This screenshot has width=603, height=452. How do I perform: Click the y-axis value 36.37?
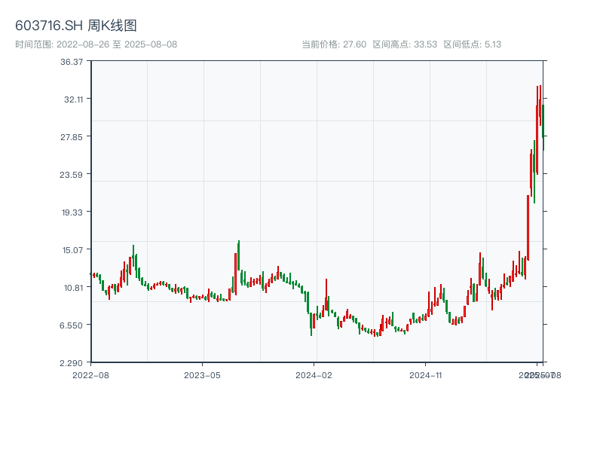coord(72,62)
